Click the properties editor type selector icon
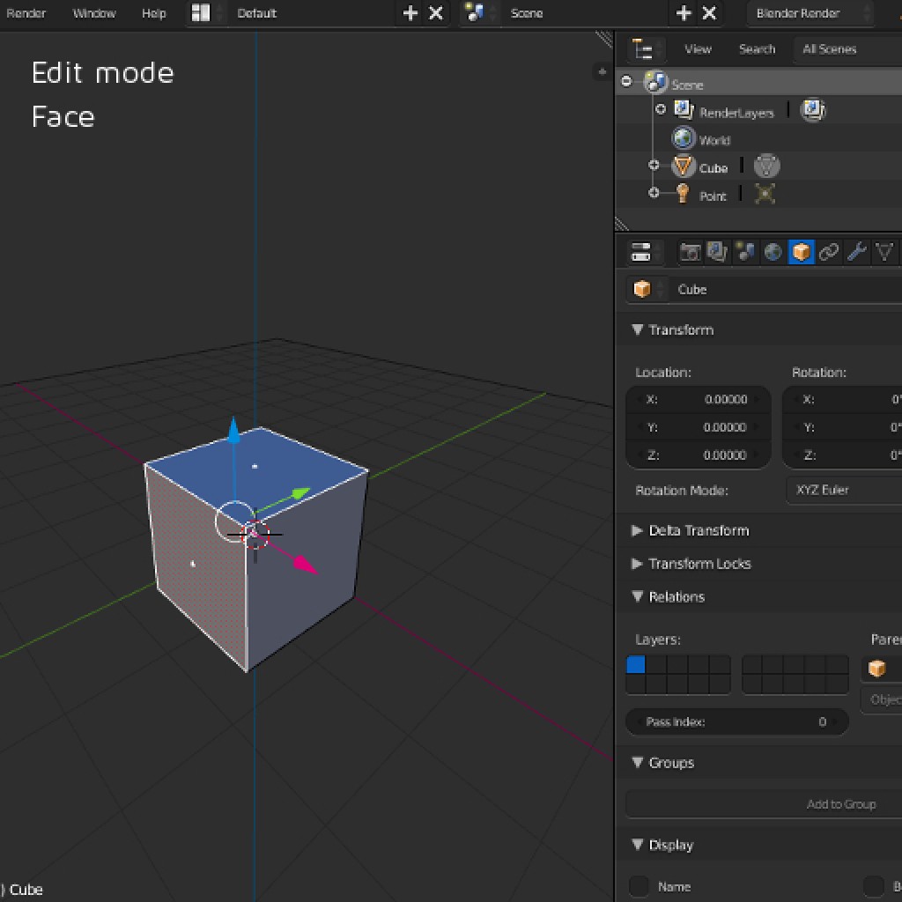Screen dimensions: 902x902 [x=641, y=253]
